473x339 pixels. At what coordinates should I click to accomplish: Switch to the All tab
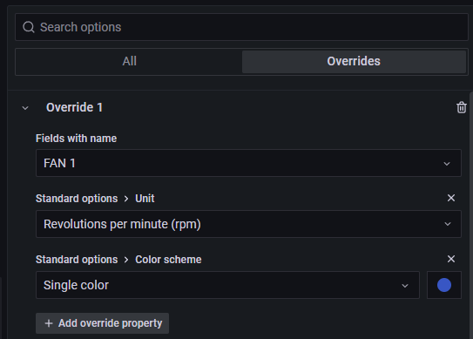pos(129,61)
